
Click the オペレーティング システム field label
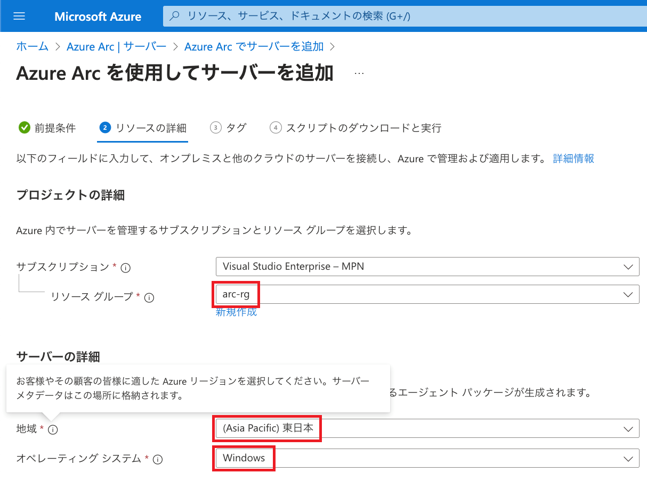tap(79, 458)
